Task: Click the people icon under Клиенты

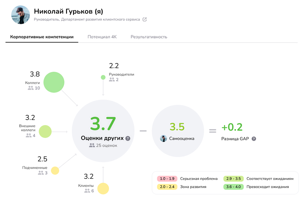Action: pyautogui.click(x=87, y=191)
